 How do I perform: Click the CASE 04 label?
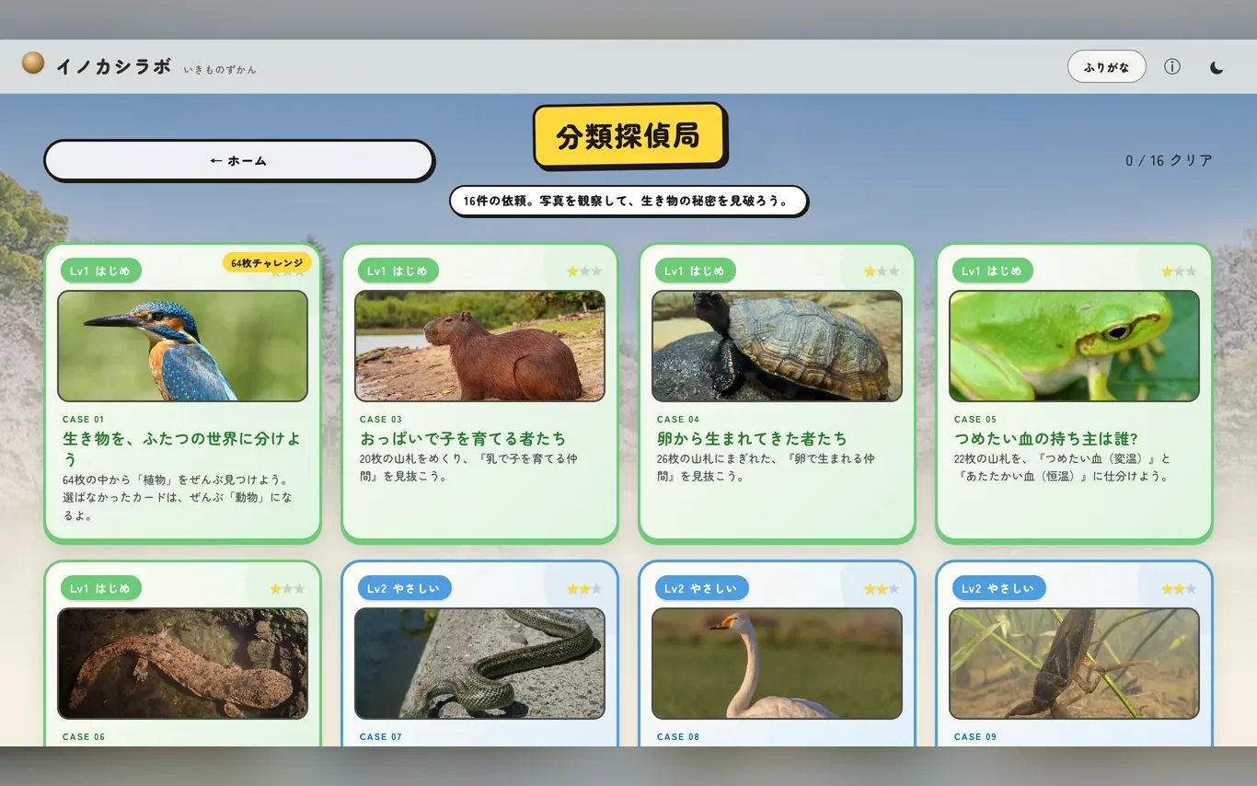coord(678,420)
